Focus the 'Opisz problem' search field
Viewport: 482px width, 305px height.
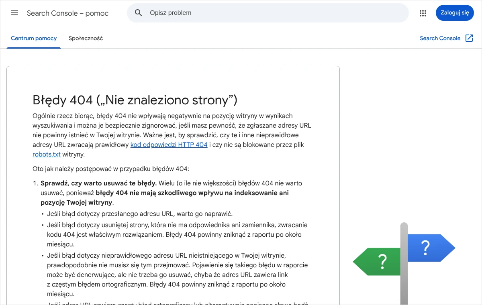pyautogui.click(x=268, y=13)
